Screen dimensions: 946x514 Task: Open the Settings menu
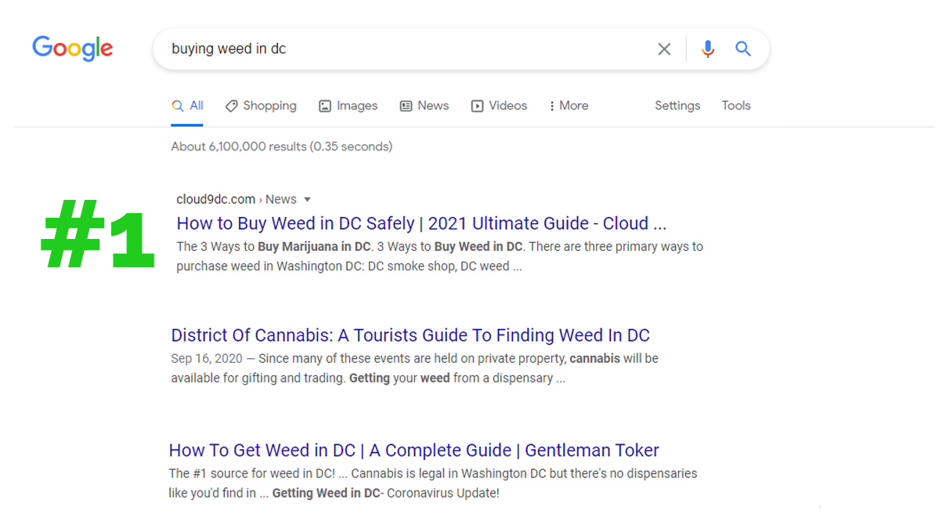[677, 106]
